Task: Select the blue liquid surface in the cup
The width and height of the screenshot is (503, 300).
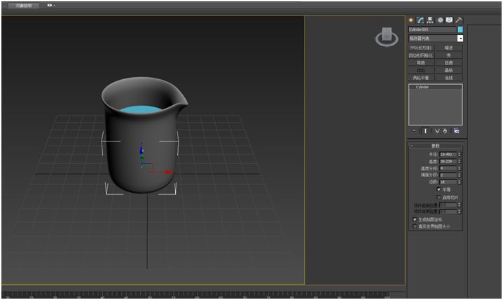Action: [x=141, y=109]
